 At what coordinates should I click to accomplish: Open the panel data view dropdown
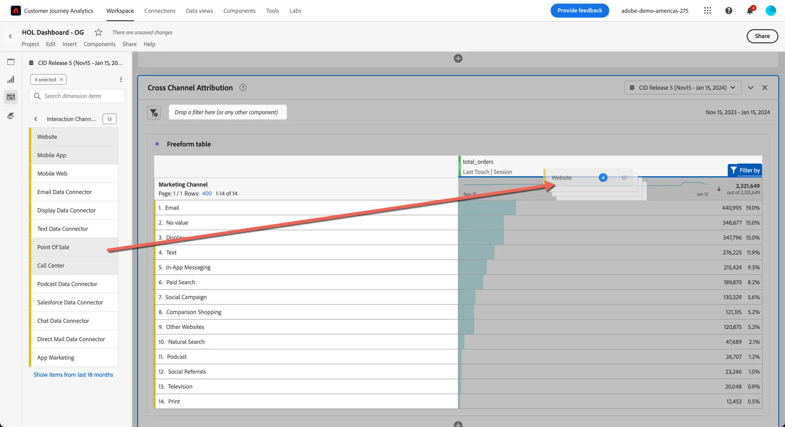click(x=683, y=88)
